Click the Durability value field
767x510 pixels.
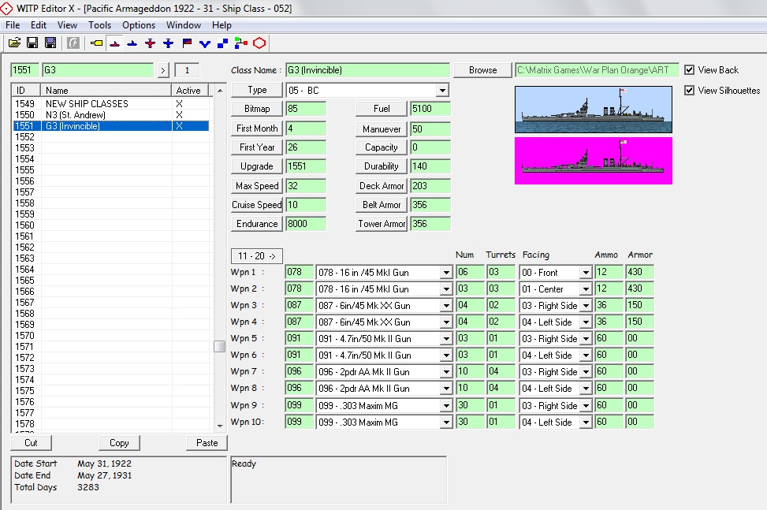430,166
